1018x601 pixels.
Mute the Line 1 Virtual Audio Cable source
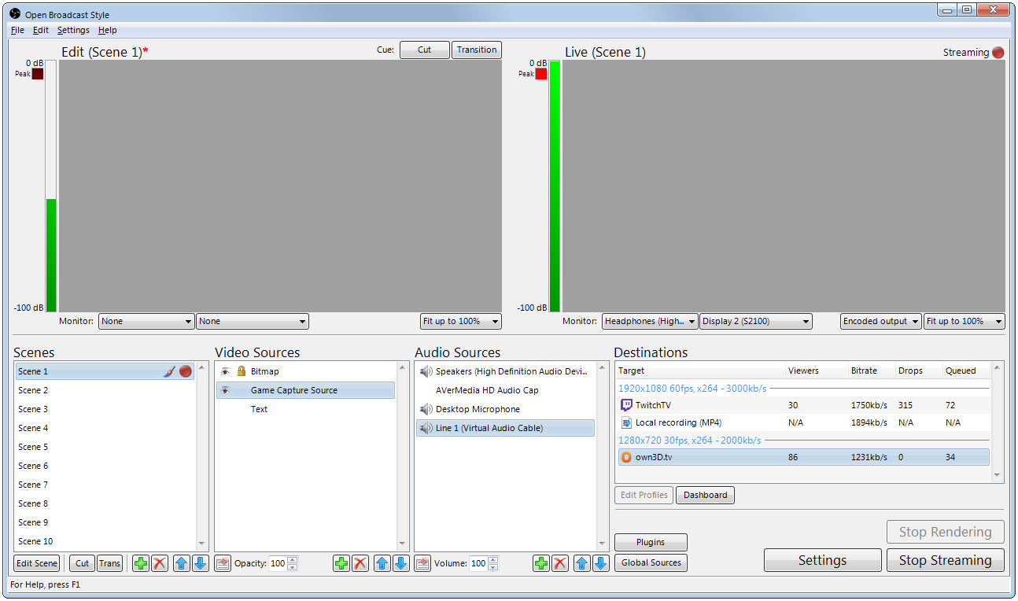click(426, 428)
